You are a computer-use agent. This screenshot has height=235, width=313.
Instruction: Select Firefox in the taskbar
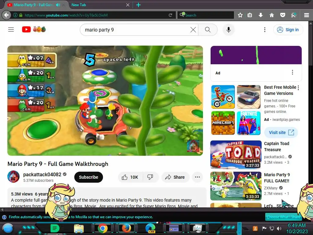127,228
